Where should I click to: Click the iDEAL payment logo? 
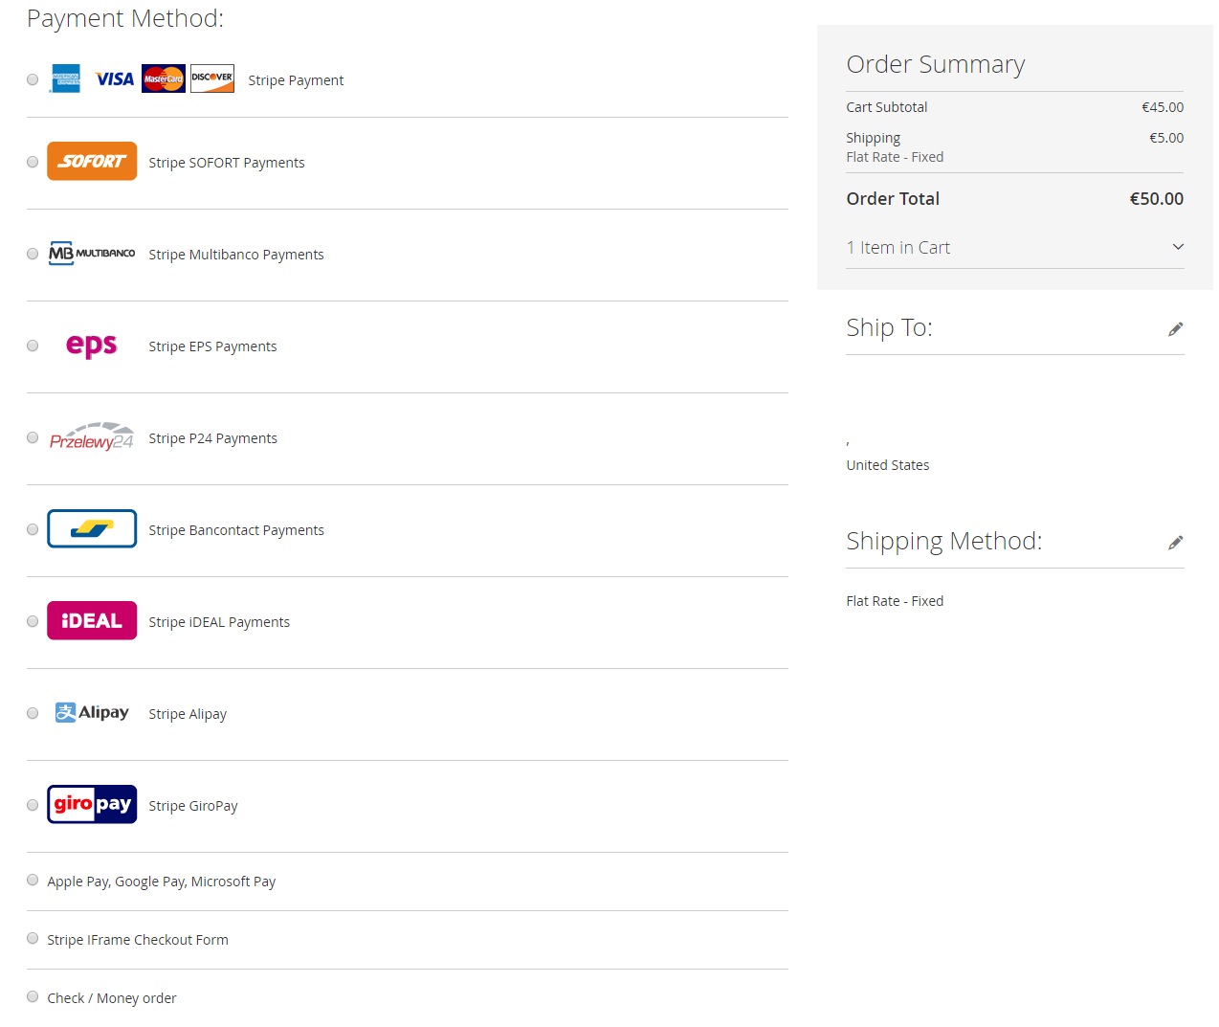[x=92, y=620]
